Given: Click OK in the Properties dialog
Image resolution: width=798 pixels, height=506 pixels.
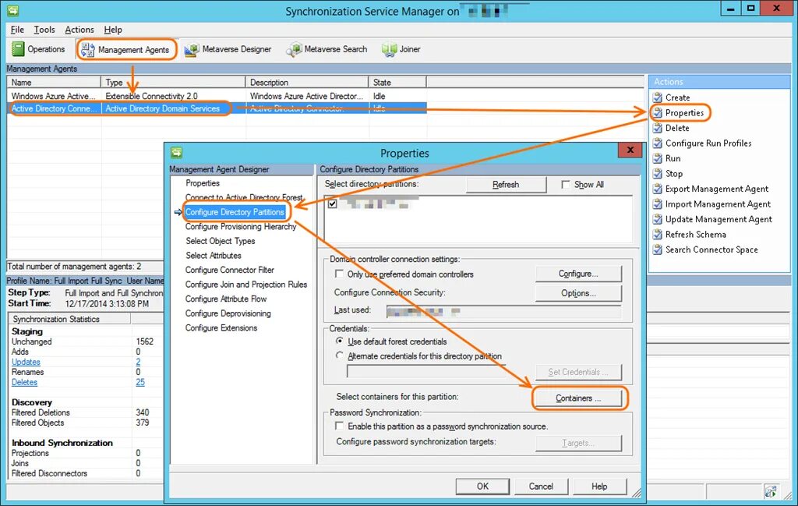Looking at the screenshot, I should pyautogui.click(x=482, y=487).
